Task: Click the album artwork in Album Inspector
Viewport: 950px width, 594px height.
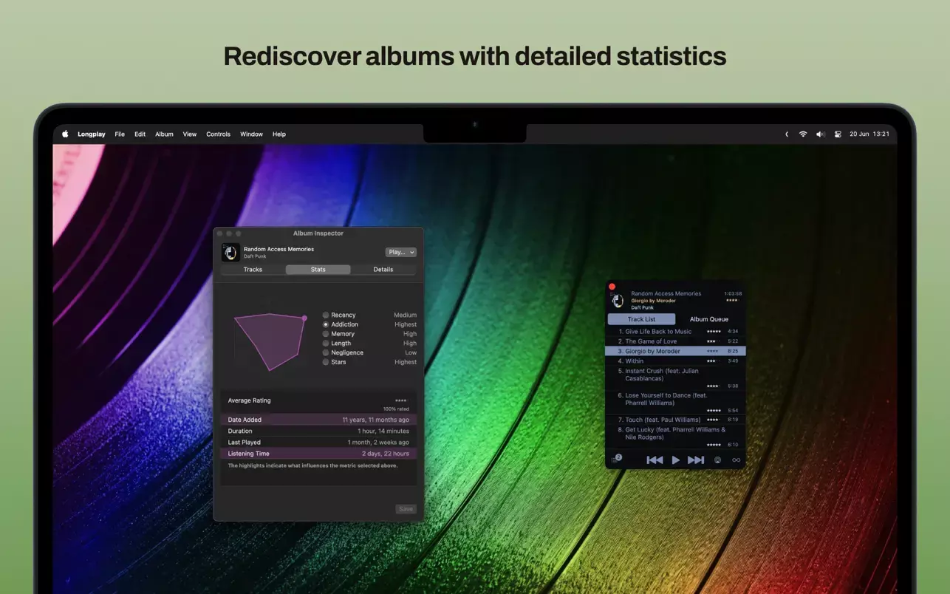Action: click(x=230, y=253)
